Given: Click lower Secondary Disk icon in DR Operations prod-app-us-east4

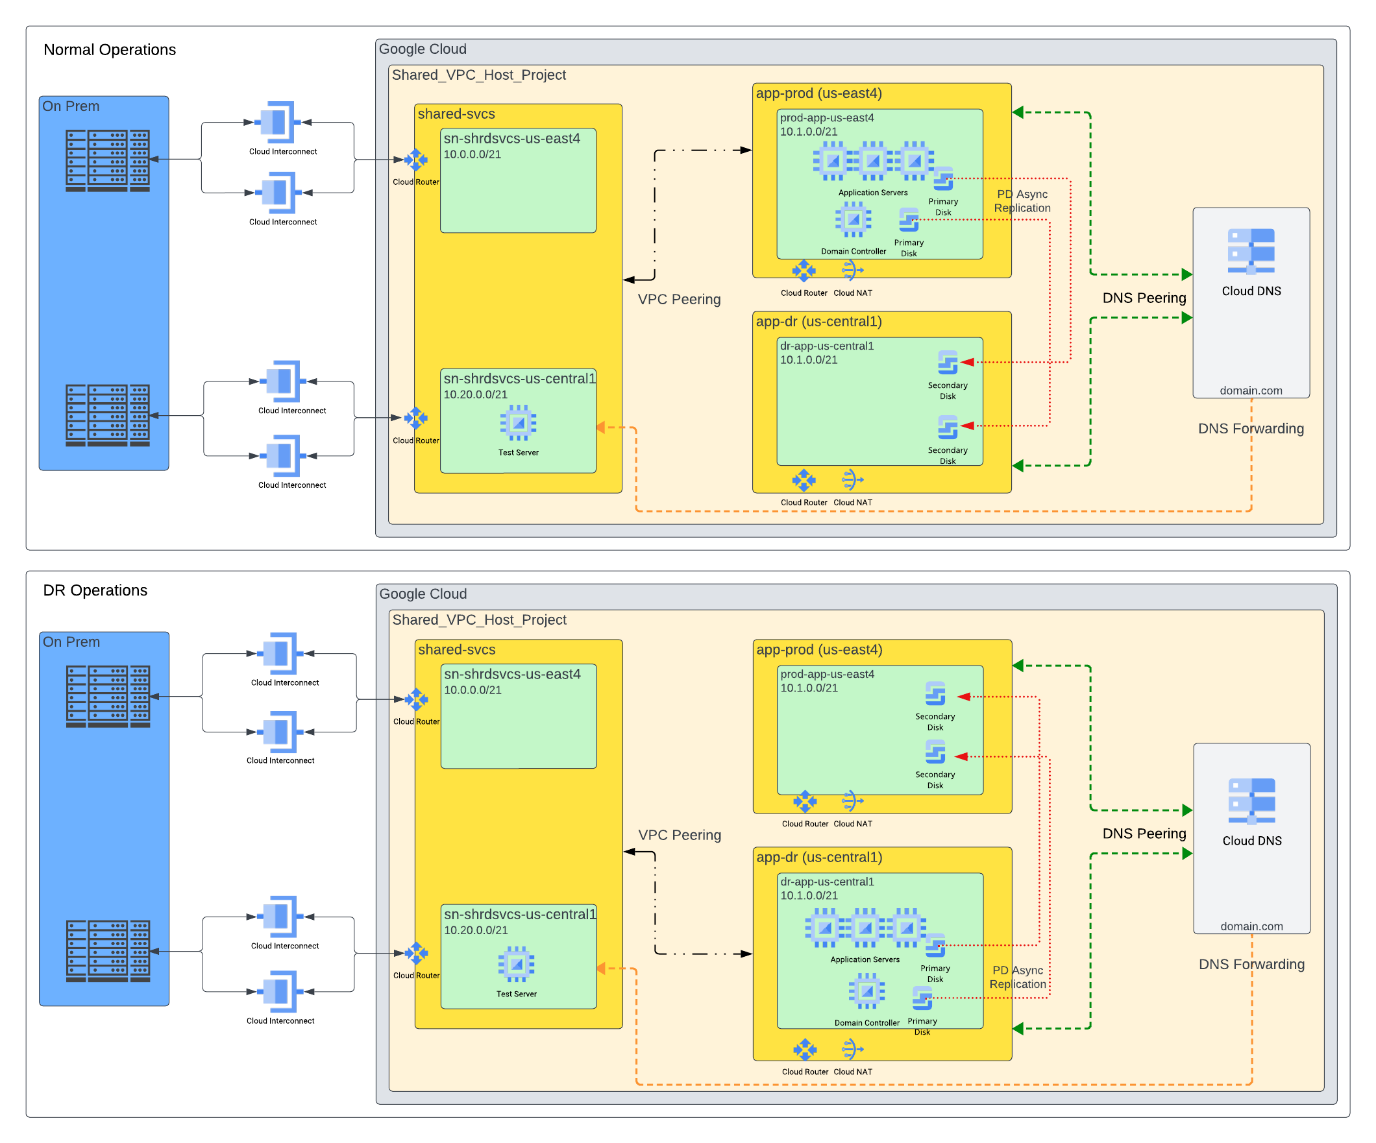Looking at the screenshot, I should coord(935,751).
